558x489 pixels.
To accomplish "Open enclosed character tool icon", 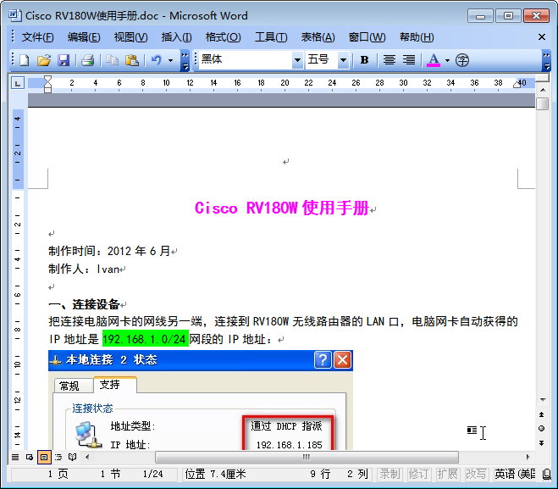I will point(462,60).
